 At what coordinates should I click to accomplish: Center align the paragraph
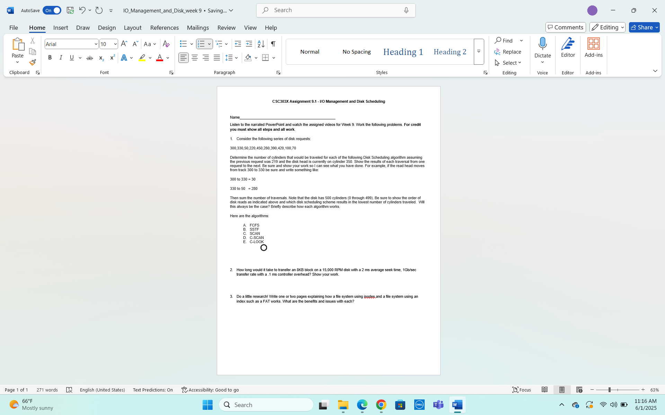pos(195,58)
